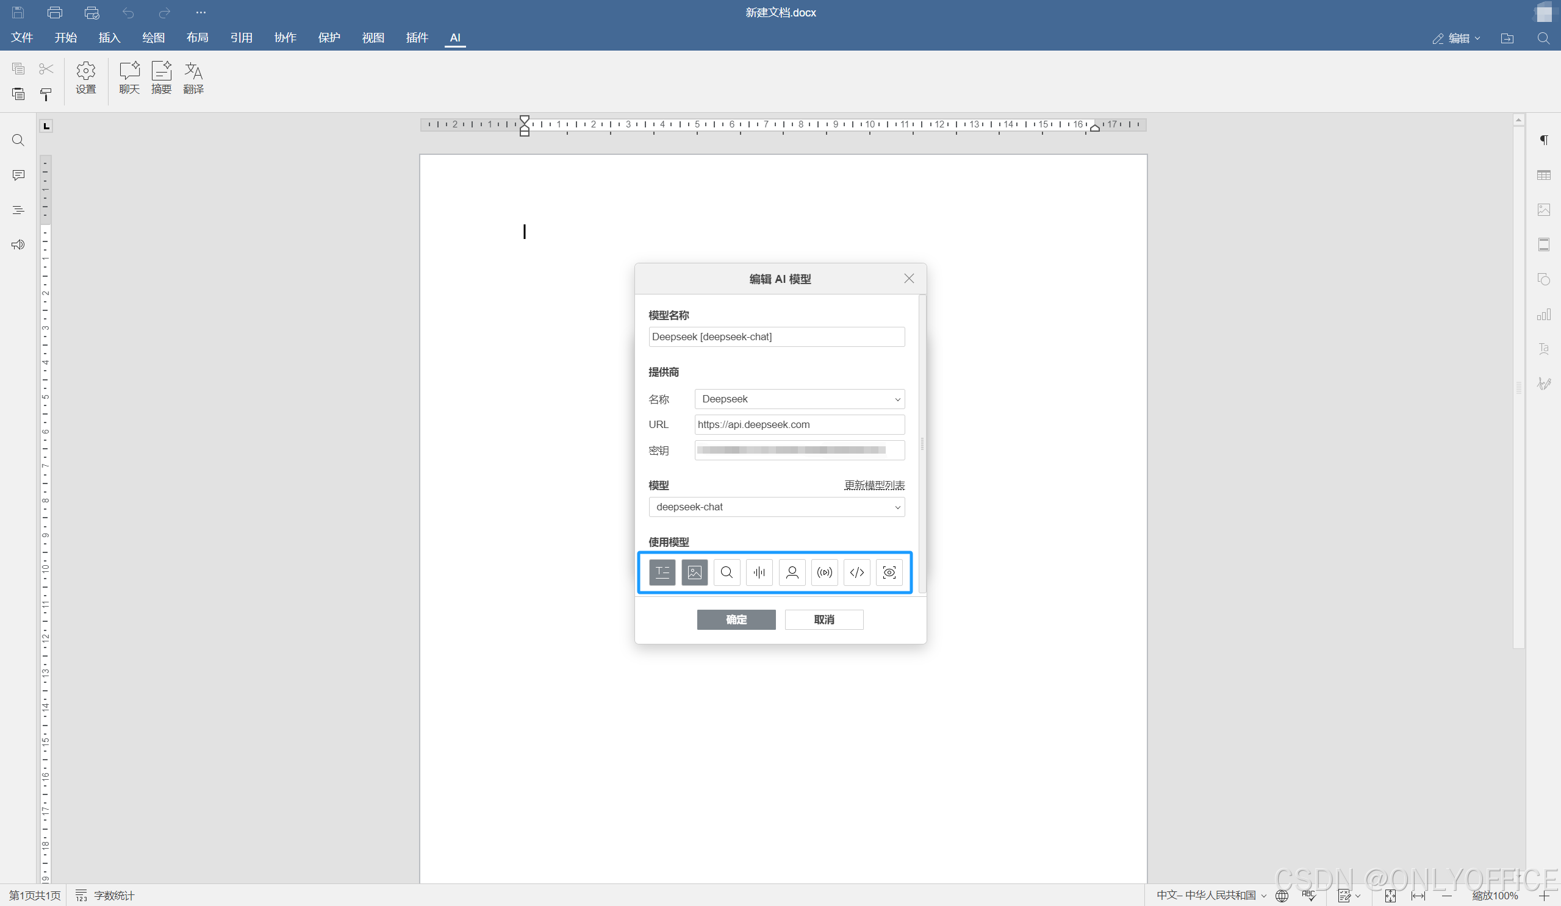The image size is (1561, 906).
Task: Click the 更新模型列表 link
Action: [874, 485]
